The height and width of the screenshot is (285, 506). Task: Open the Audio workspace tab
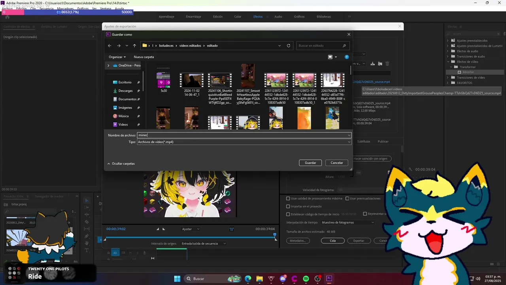(278, 17)
